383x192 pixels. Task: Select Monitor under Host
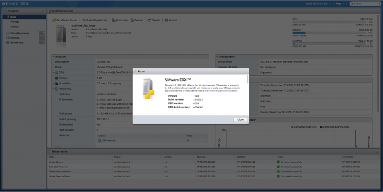tap(15, 26)
